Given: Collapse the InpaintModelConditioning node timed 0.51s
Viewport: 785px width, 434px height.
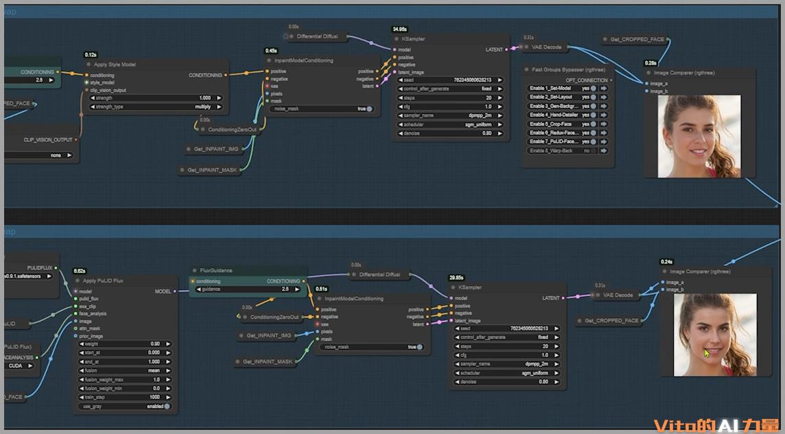Looking at the screenshot, I should tap(320, 299).
